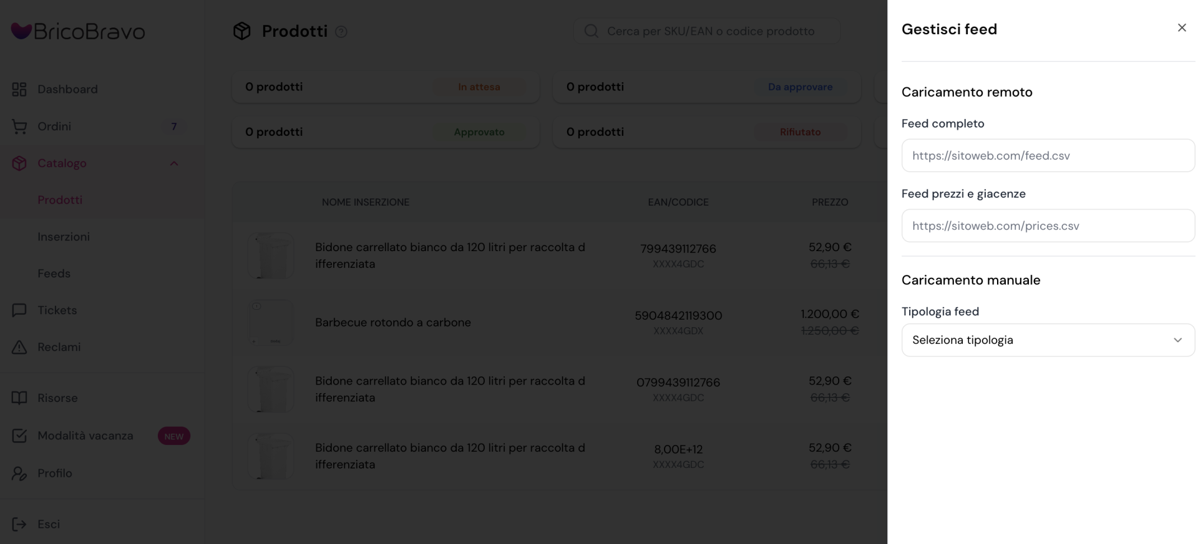Click the Risorse book icon
This screenshot has width=1198, height=544.
click(x=19, y=398)
